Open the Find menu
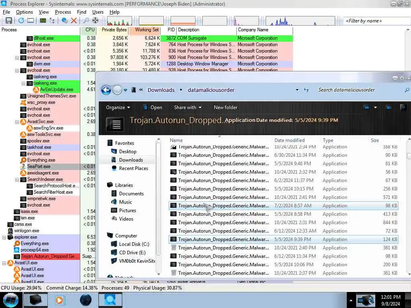 click(81, 12)
